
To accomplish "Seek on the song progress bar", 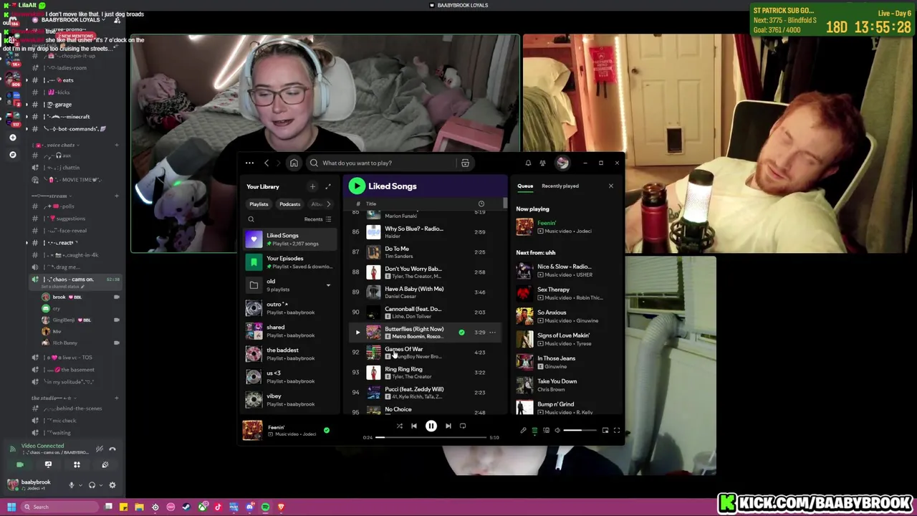I will 432,437.
